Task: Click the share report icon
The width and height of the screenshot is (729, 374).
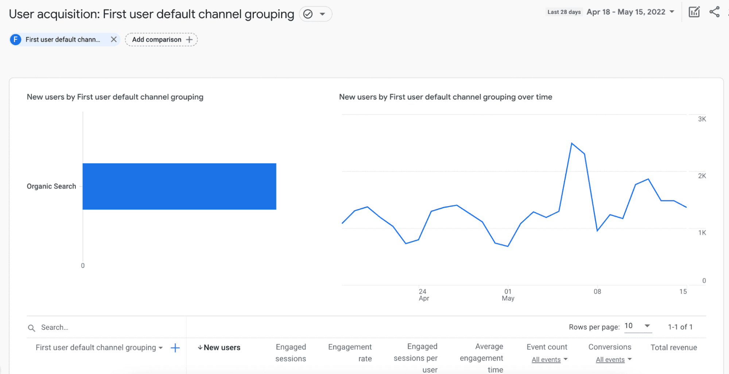Action: pyautogui.click(x=714, y=12)
